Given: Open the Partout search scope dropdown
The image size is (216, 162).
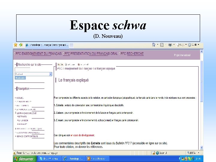Looking at the screenshot, I should [33, 74].
